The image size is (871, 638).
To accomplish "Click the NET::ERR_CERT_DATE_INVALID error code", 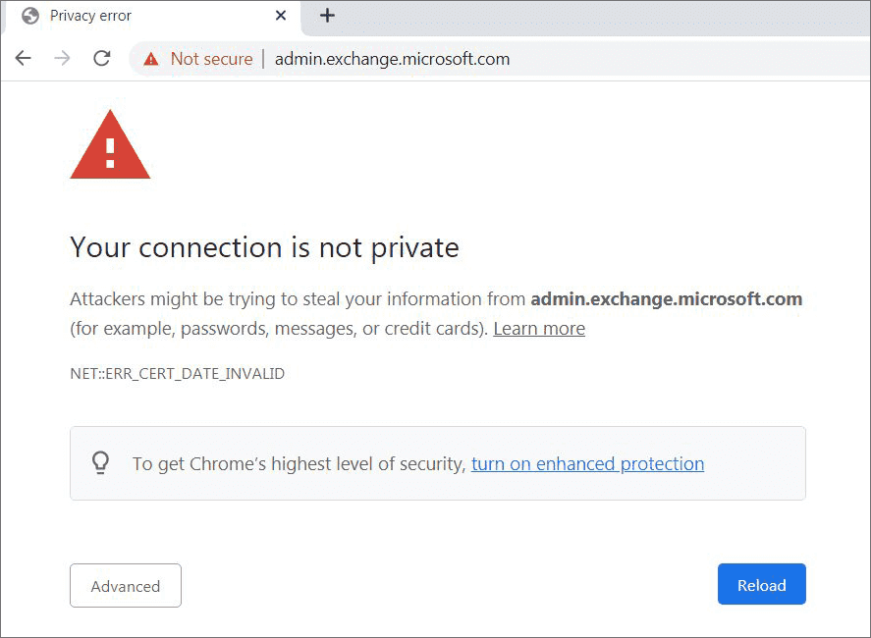I will 177,374.
